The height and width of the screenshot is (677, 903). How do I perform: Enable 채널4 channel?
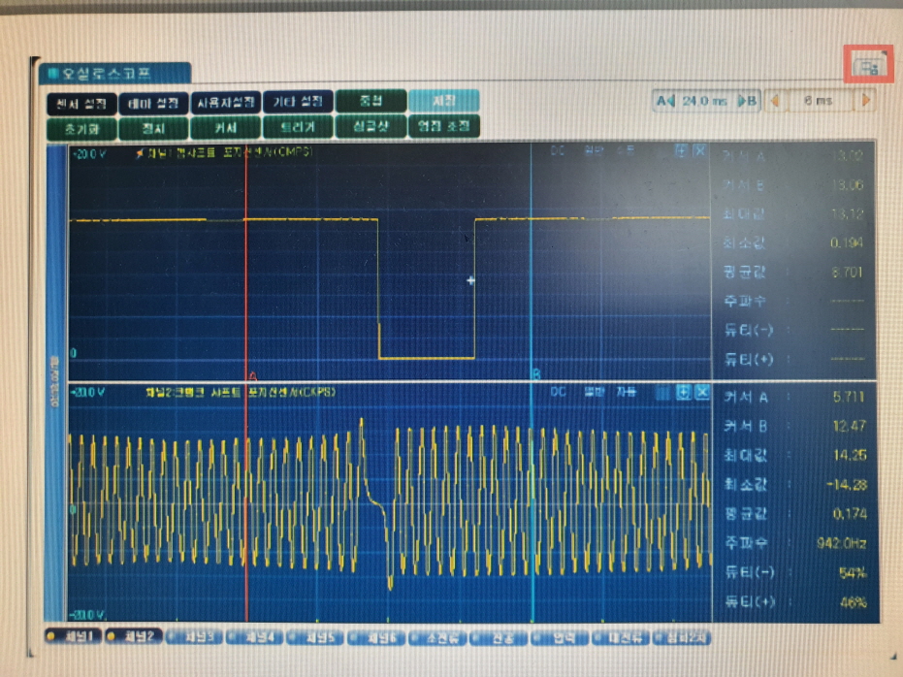pyautogui.click(x=256, y=637)
